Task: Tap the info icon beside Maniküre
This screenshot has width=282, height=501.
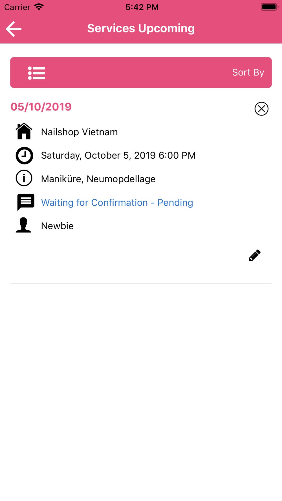Action: [x=24, y=178]
